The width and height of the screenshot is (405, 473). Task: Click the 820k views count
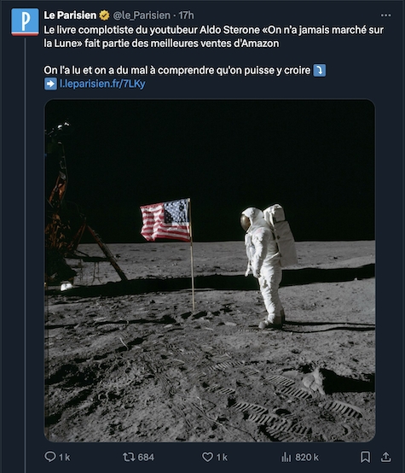[x=307, y=457]
